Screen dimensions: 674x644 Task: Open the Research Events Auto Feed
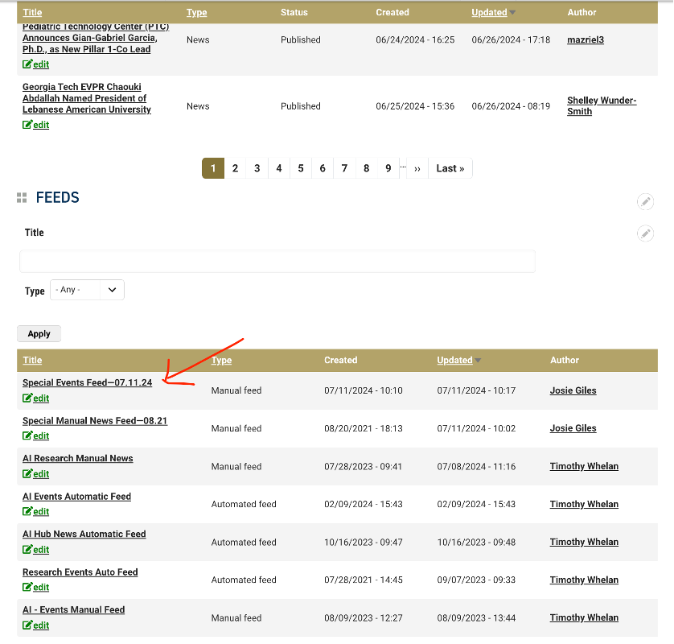[80, 572]
